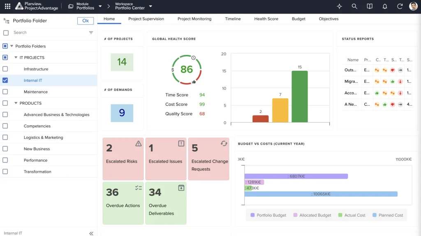
Task: Open the Project Monitoring tab
Action: pos(194,19)
